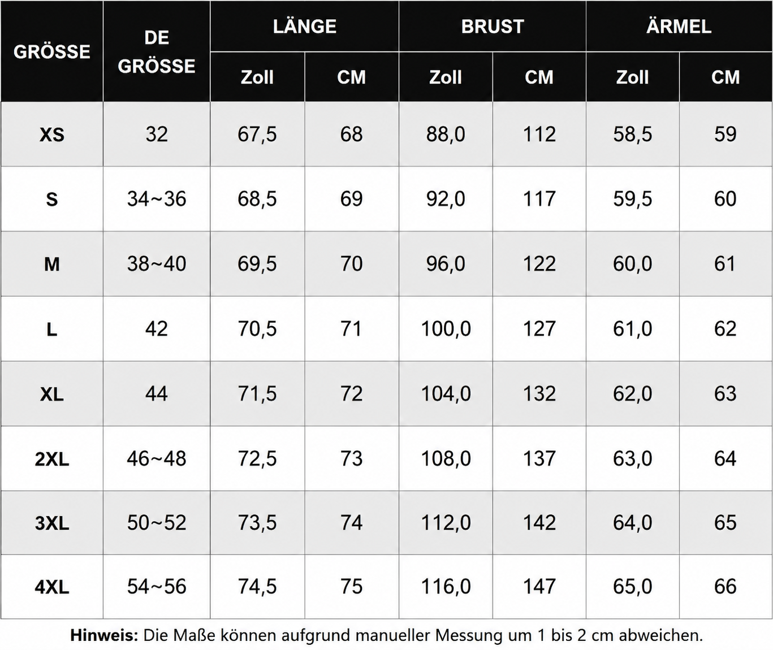773x650 pixels.
Task: Click the chest value 100,0
Action: point(446,329)
